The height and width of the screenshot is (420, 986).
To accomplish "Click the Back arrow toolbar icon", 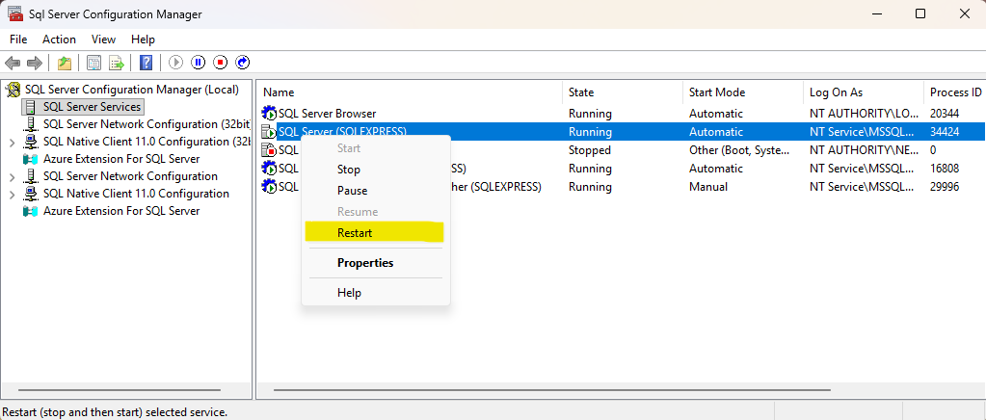I will (x=13, y=63).
